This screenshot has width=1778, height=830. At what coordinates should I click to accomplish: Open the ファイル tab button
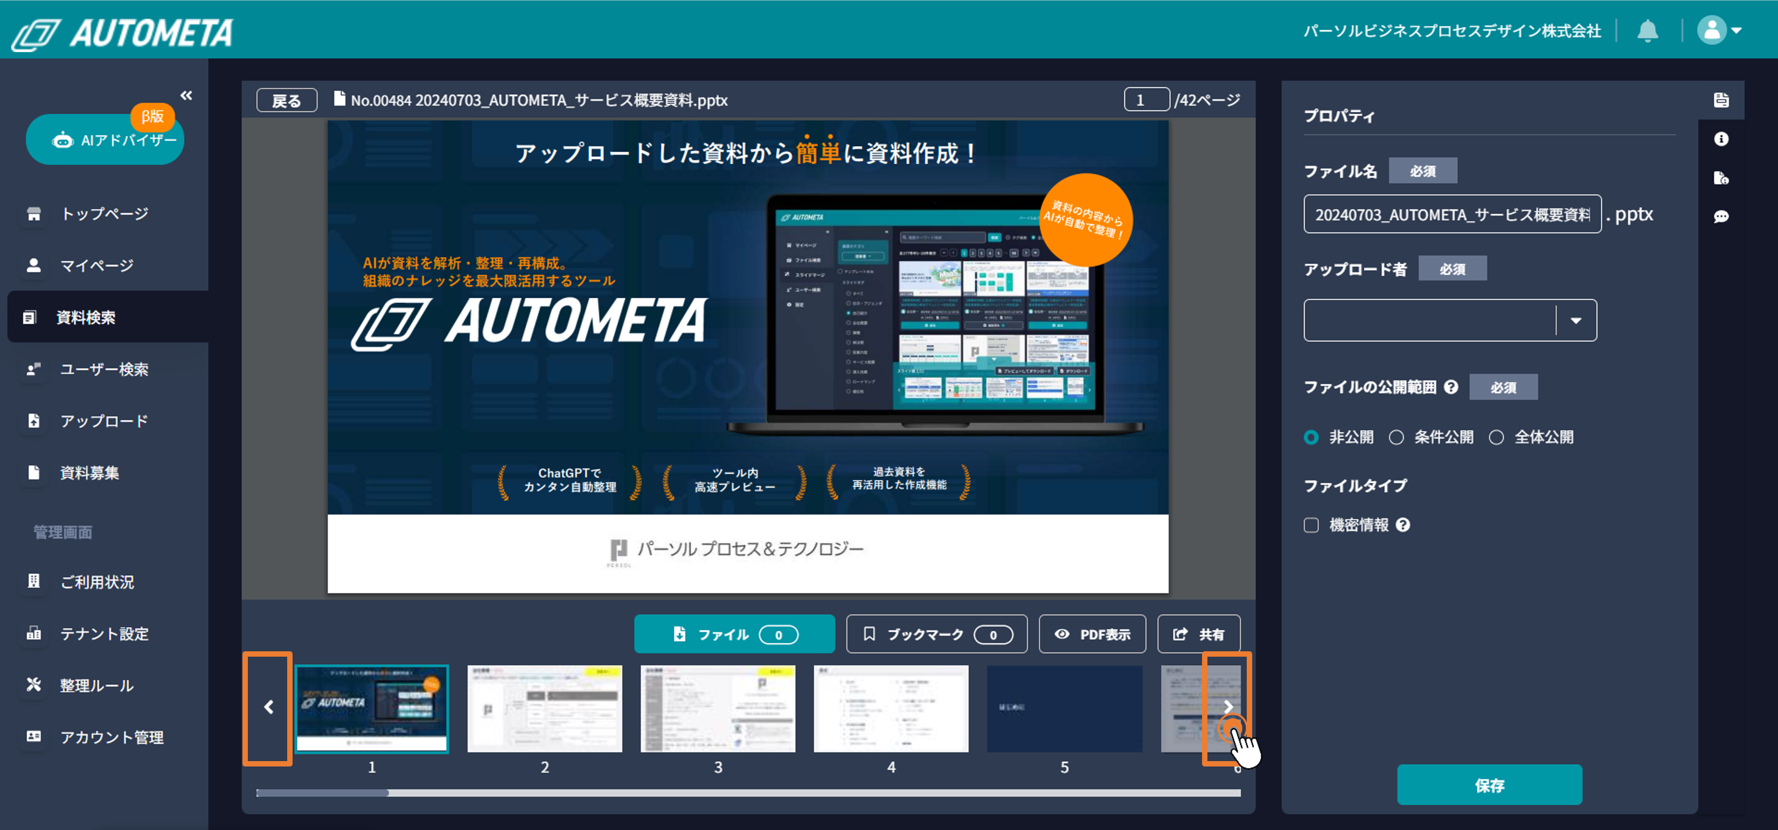(734, 634)
